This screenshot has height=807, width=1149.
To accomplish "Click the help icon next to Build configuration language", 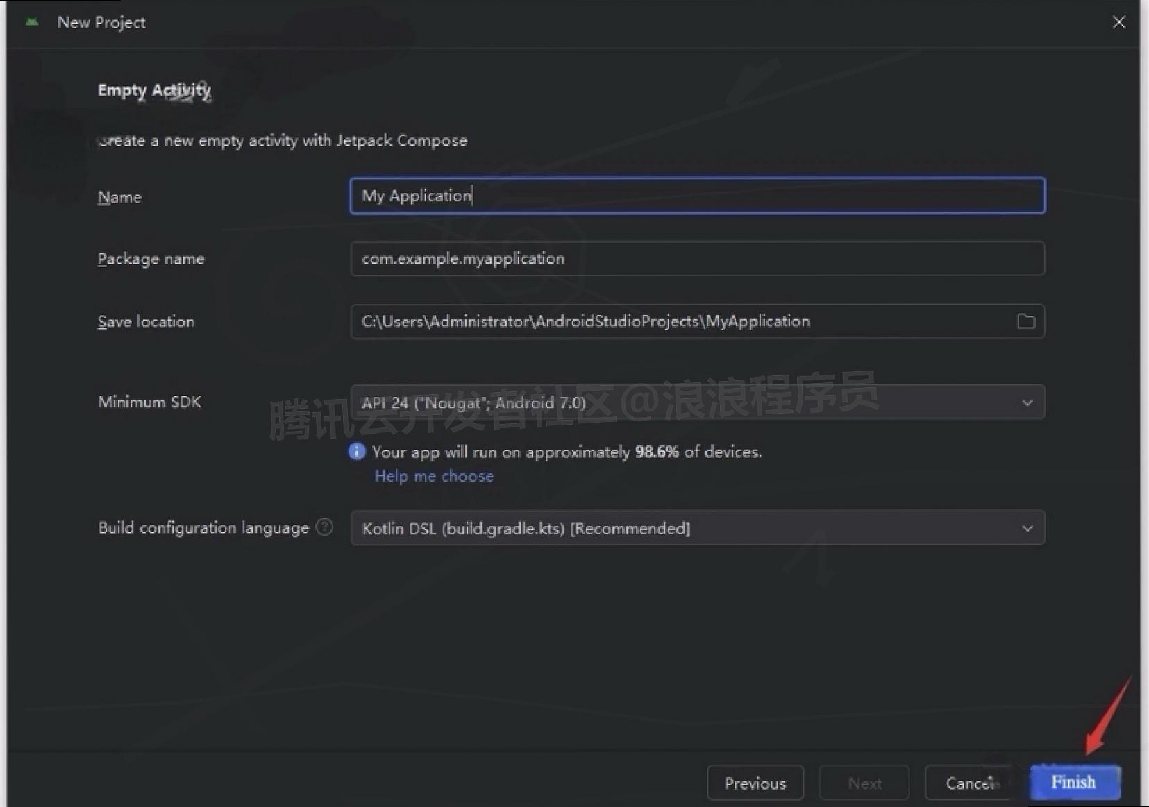I will tap(324, 527).
